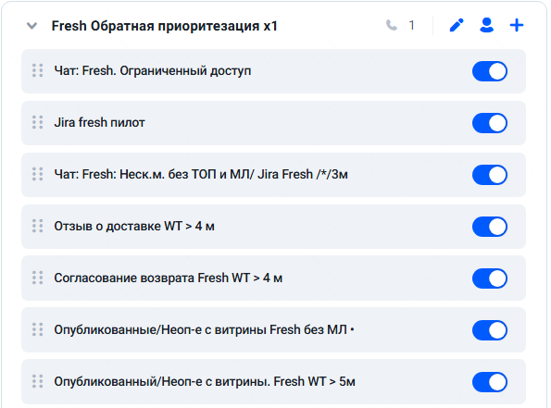Turn off 'Опубликованный/Неоп-е с витрины. Fresh WT > 5м' switch
Image resolution: width=551 pixels, height=408 pixels.
[x=490, y=382]
